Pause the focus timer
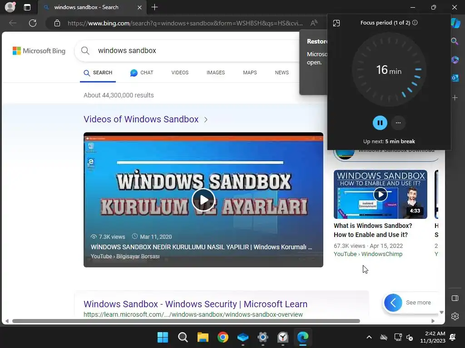465x348 pixels. [x=380, y=122]
